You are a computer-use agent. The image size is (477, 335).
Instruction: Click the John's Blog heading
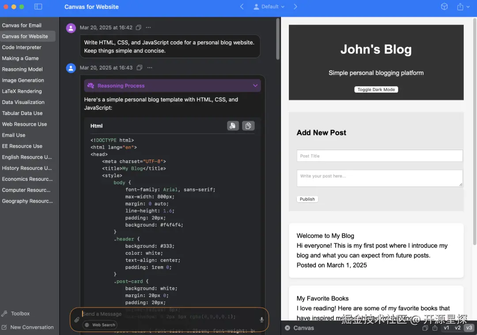[x=376, y=49]
